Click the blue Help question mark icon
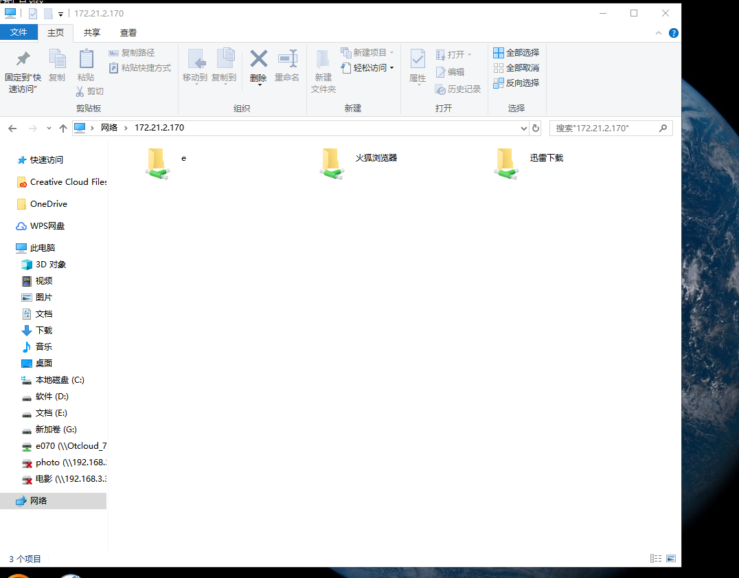Screen dimensions: 739x578 tap(674, 33)
